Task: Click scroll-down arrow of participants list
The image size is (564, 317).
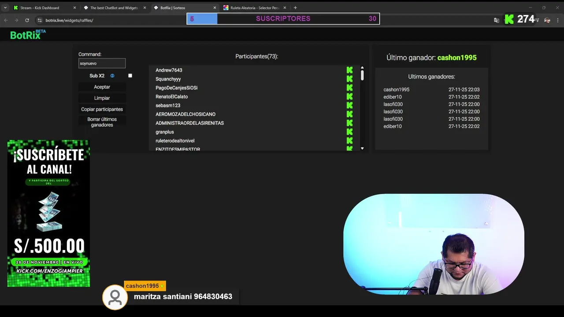Action: (x=362, y=149)
